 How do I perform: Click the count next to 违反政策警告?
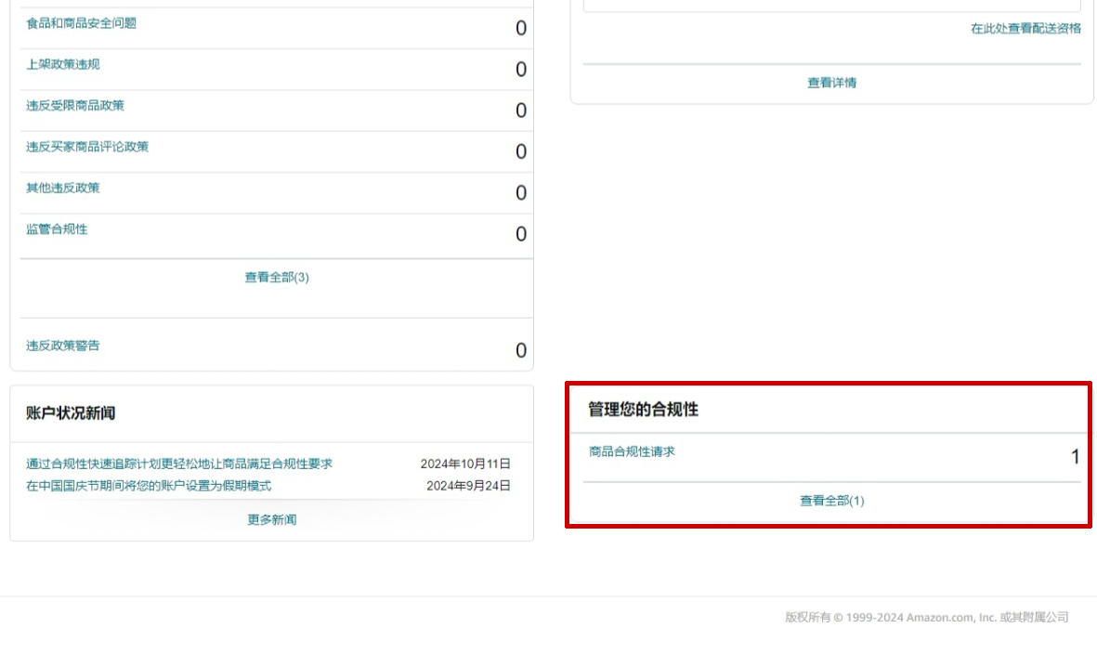pos(520,351)
